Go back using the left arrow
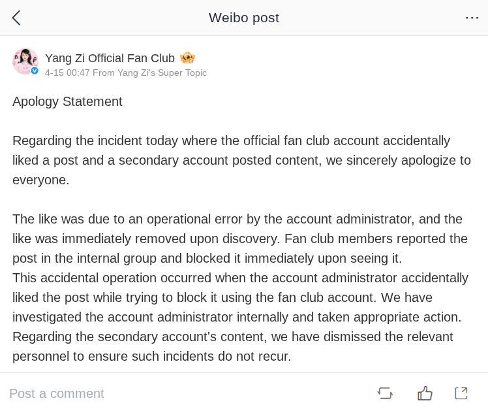 16,18
